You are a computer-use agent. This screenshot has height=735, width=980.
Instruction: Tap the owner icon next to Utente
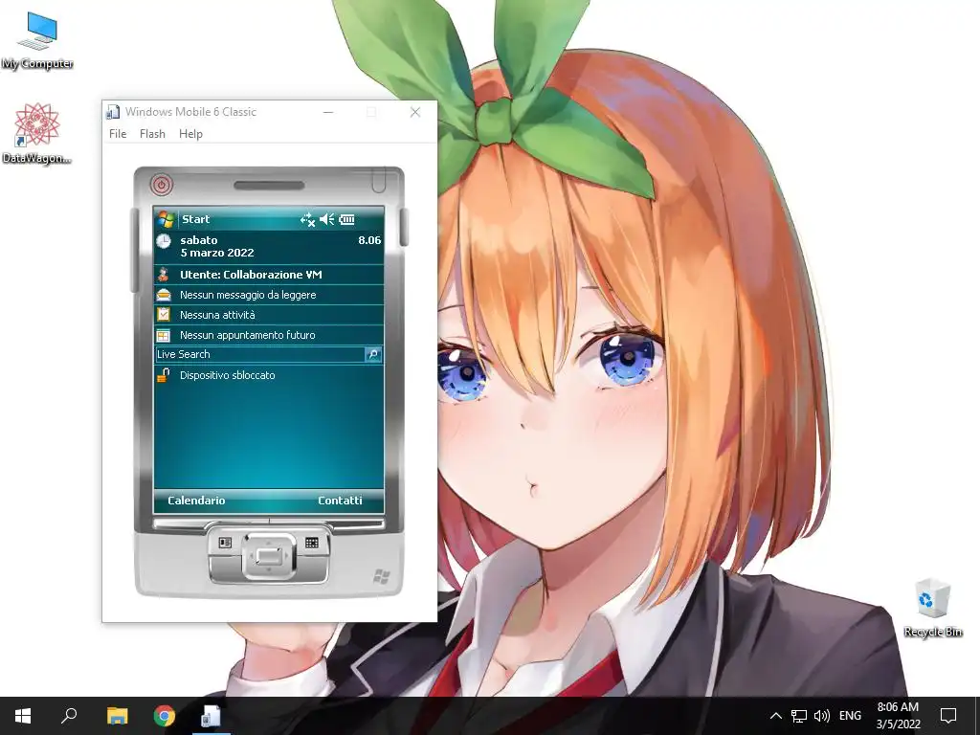(163, 275)
